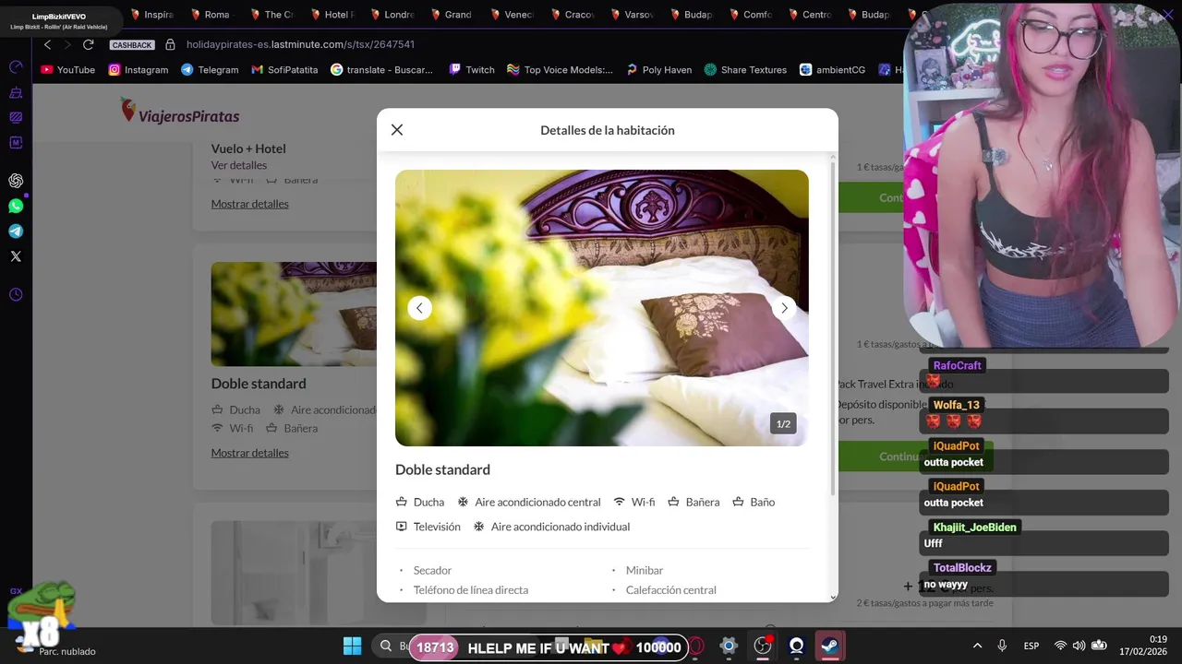Click the 'Calefacción central' list item
This screenshot has height=664, width=1182.
[x=670, y=590]
